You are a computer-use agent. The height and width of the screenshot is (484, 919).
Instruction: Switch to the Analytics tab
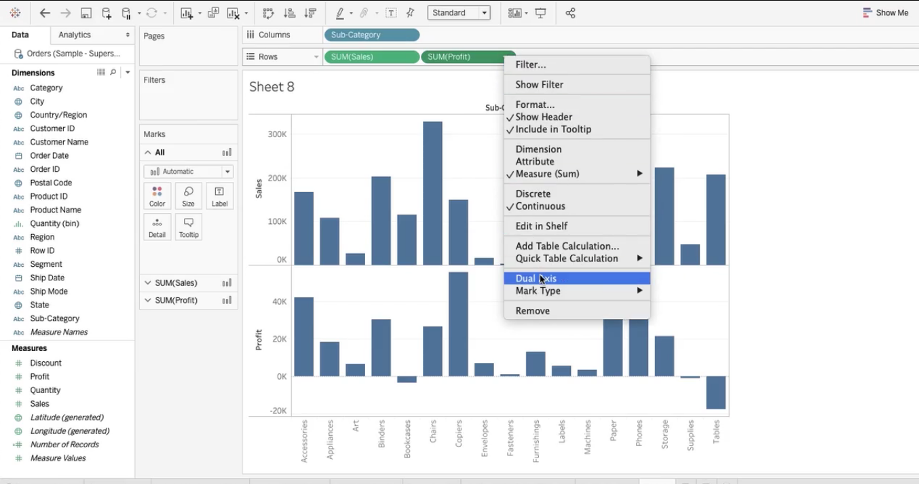[75, 35]
